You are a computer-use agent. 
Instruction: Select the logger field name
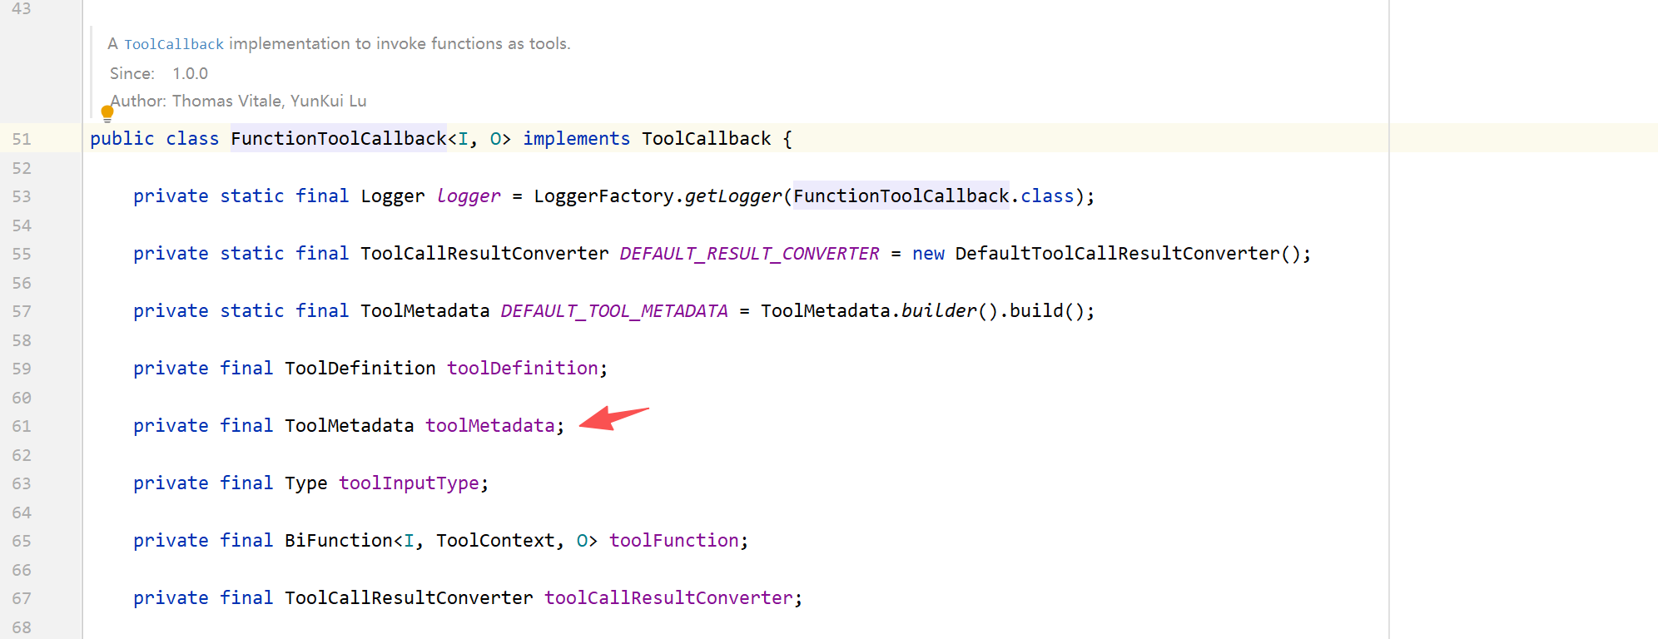[469, 196]
